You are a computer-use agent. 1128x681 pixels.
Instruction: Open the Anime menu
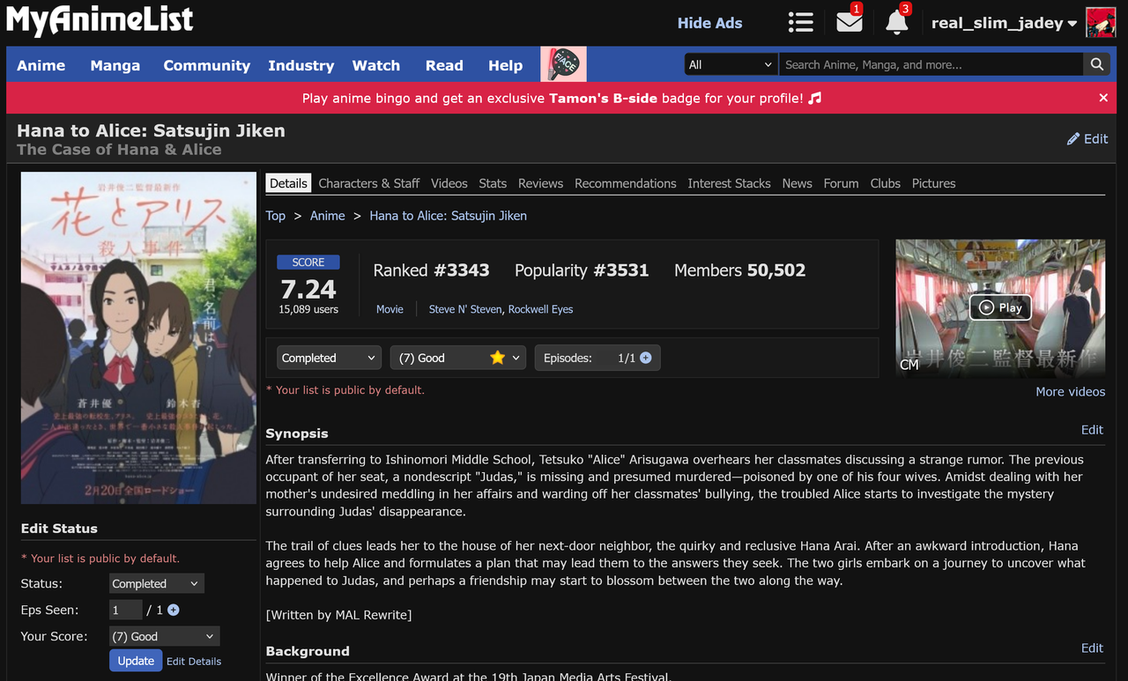(x=41, y=65)
